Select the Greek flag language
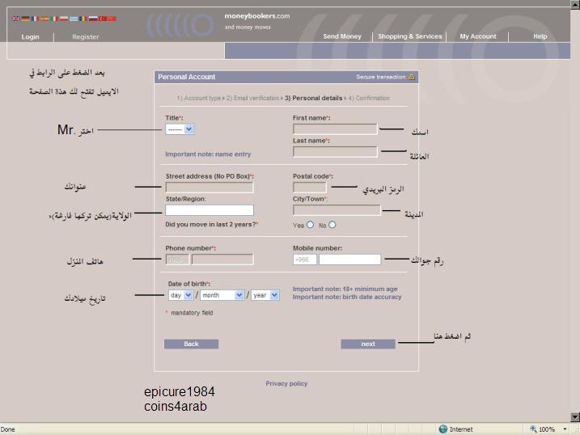580x435 pixels. pyautogui.click(x=74, y=19)
